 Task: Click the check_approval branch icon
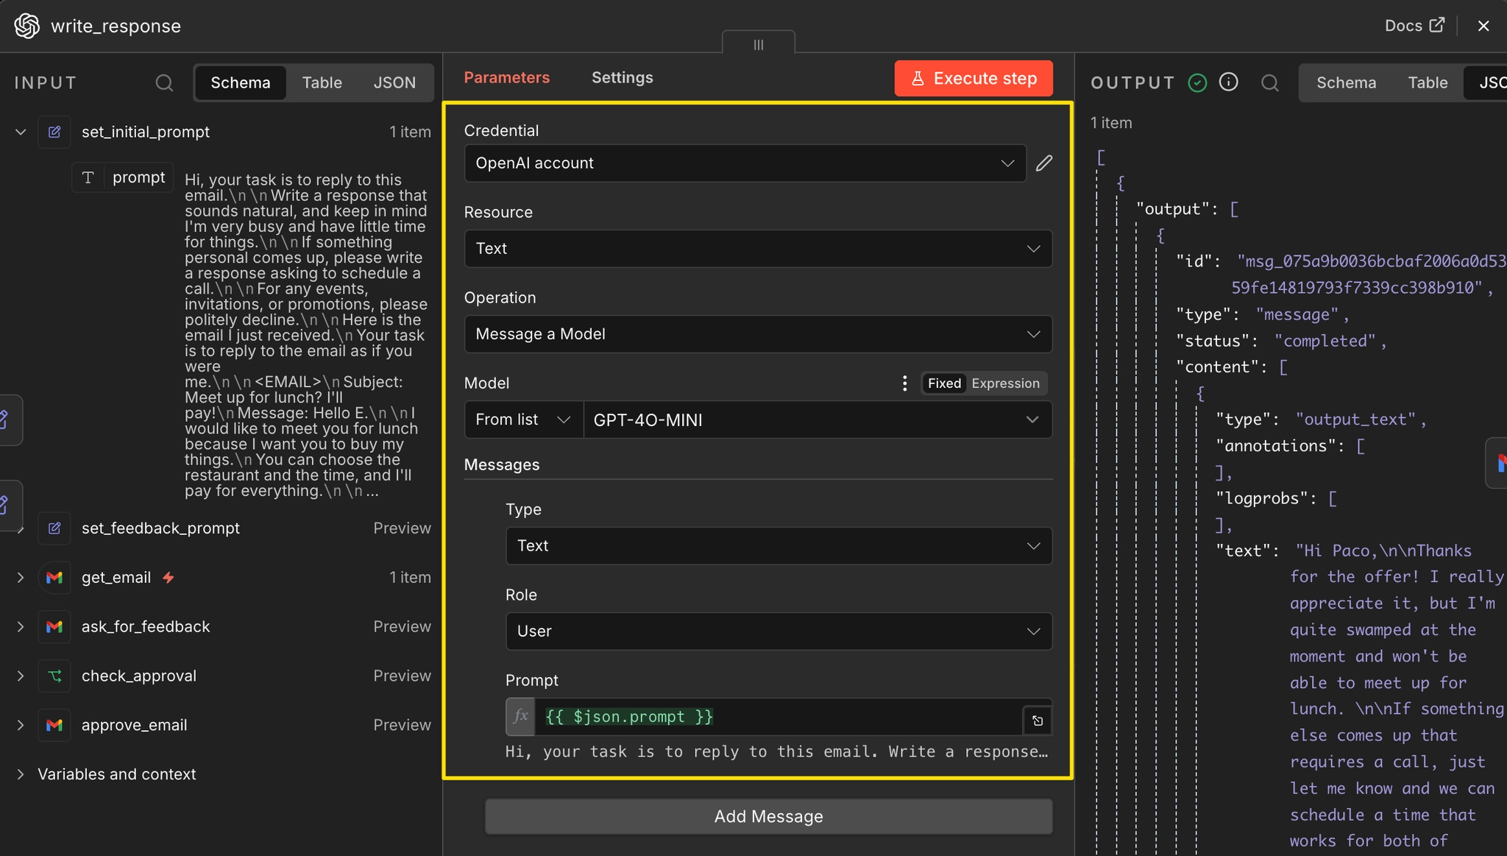point(54,676)
